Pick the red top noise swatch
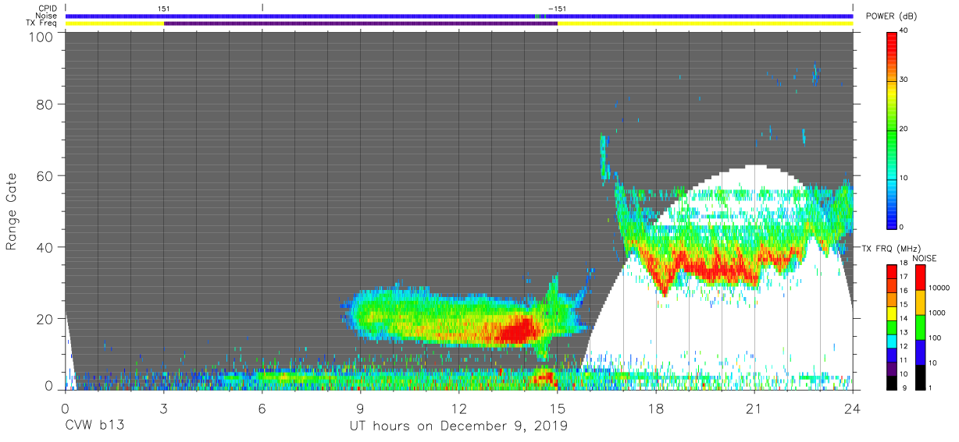The height and width of the screenshot is (442, 959). click(920, 278)
